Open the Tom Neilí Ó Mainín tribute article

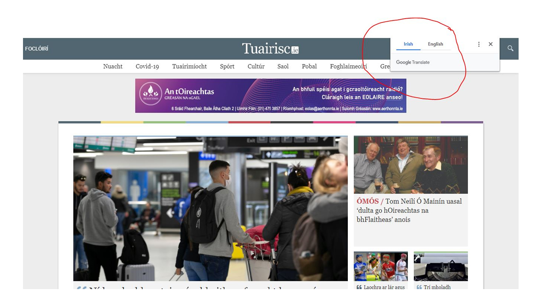point(409,210)
